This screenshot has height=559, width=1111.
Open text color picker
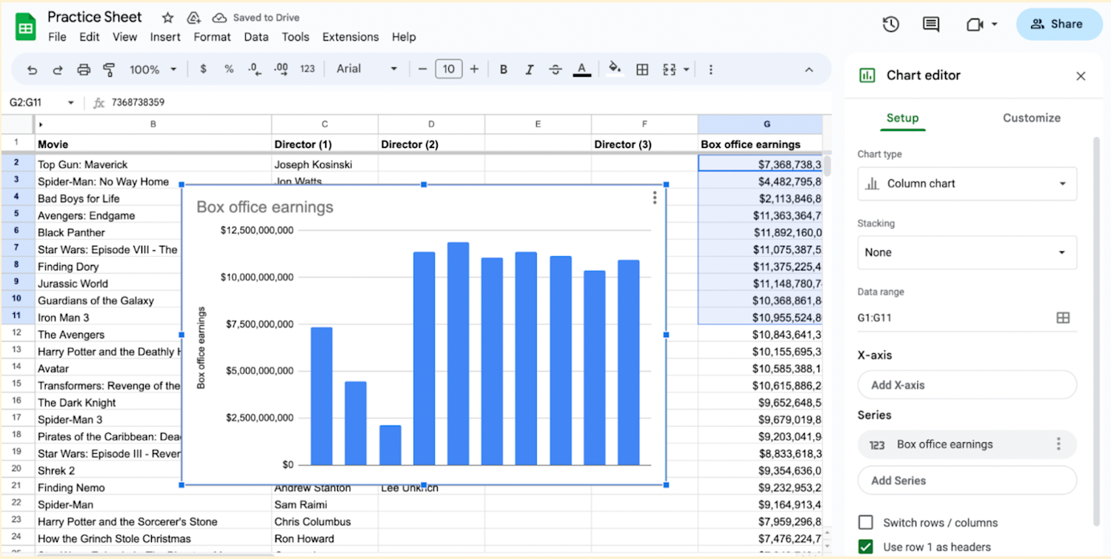tap(582, 69)
